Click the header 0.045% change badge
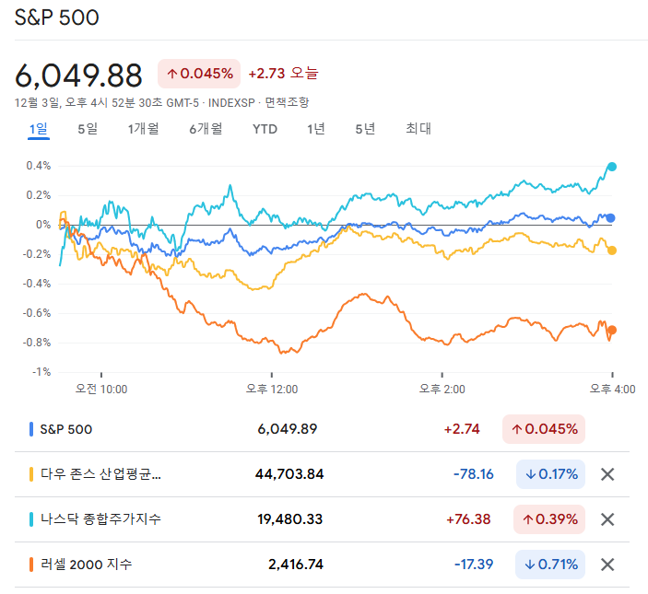 click(x=199, y=74)
